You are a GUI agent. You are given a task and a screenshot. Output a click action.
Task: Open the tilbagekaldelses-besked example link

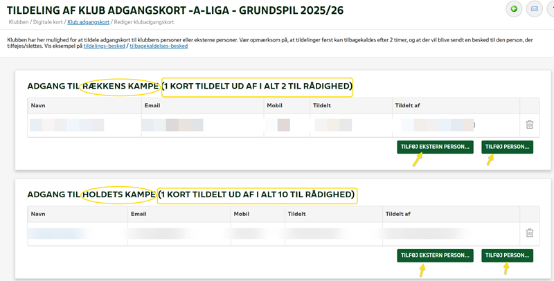point(159,46)
